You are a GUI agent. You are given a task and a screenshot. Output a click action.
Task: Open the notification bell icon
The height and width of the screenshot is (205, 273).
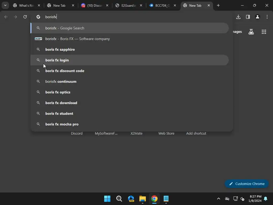click(266, 199)
